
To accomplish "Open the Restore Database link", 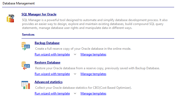I will [x=47, y=62].
